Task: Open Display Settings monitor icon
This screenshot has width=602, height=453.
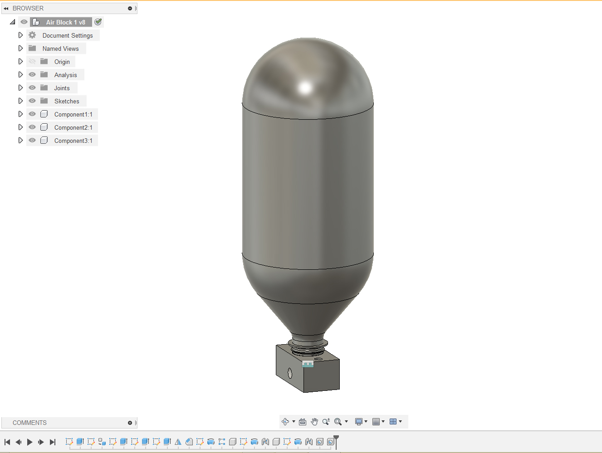Action: click(359, 422)
